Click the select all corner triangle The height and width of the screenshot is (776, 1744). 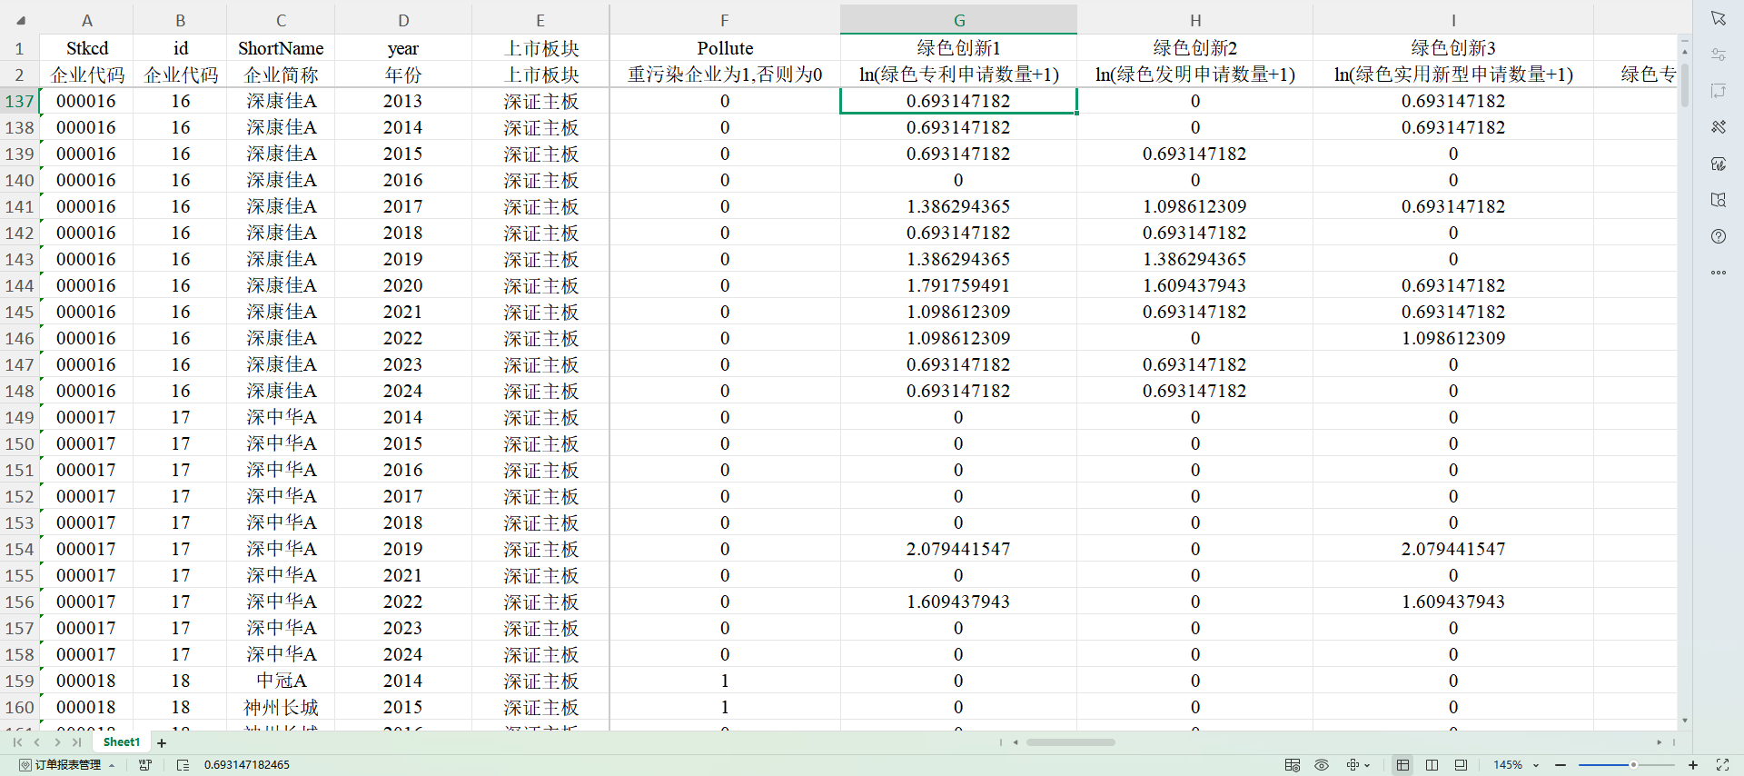pos(20,20)
